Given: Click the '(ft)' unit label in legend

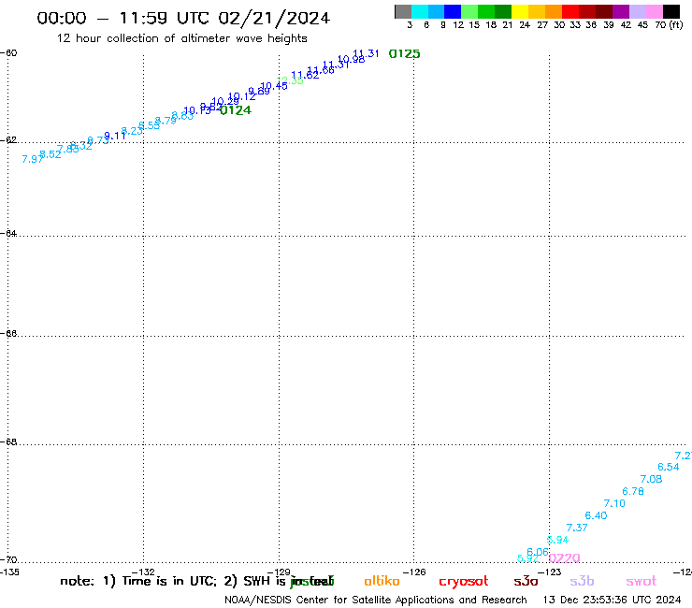Looking at the screenshot, I should point(676,25).
